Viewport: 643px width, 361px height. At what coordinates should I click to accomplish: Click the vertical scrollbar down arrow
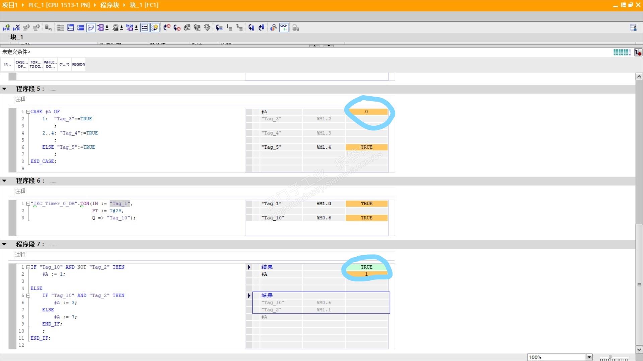tap(639, 350)
